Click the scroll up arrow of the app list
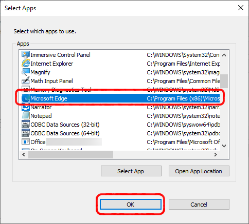249x224 pixels. [224, 55]
